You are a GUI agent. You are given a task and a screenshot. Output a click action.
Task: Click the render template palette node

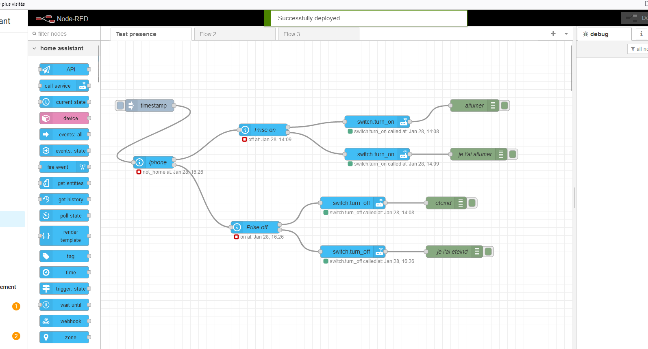tap(64, 236)
